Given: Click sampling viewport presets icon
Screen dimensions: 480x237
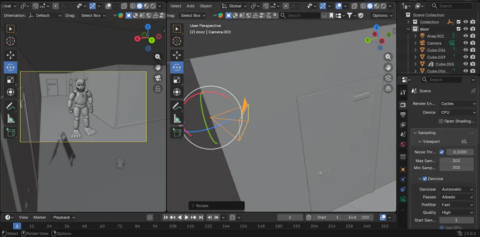Looking at the screenshot, I should 464,142.
